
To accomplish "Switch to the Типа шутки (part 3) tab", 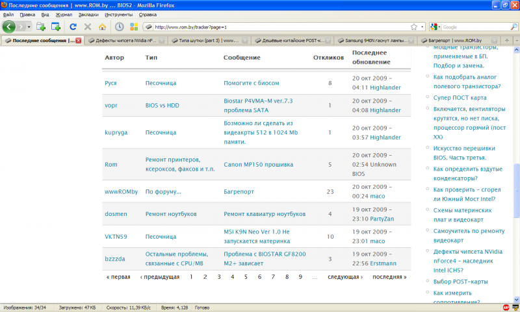I will coord(209,40).
